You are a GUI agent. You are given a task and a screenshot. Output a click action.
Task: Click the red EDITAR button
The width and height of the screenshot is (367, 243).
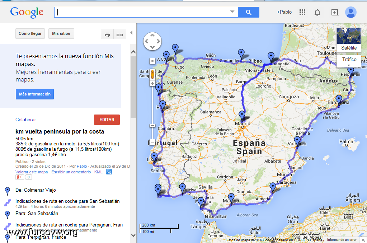(107, 120)
